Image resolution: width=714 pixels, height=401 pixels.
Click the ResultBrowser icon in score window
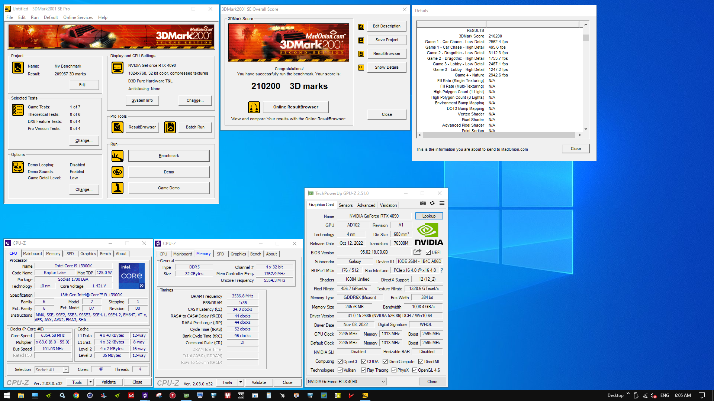click(361, 54)
